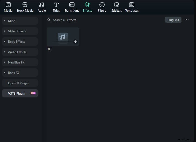This screenshot has height=142, width=196.
Task: Open the three-dot more options menu
Action: click(x=186, y=20)
